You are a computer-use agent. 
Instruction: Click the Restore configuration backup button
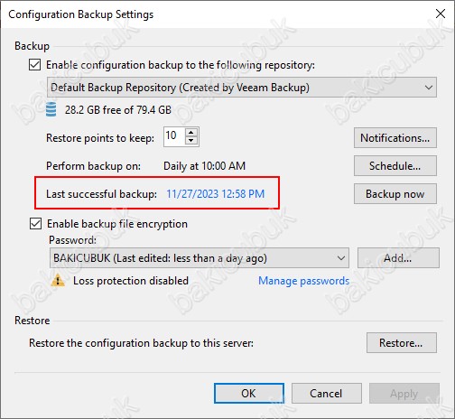pos(402,343)
